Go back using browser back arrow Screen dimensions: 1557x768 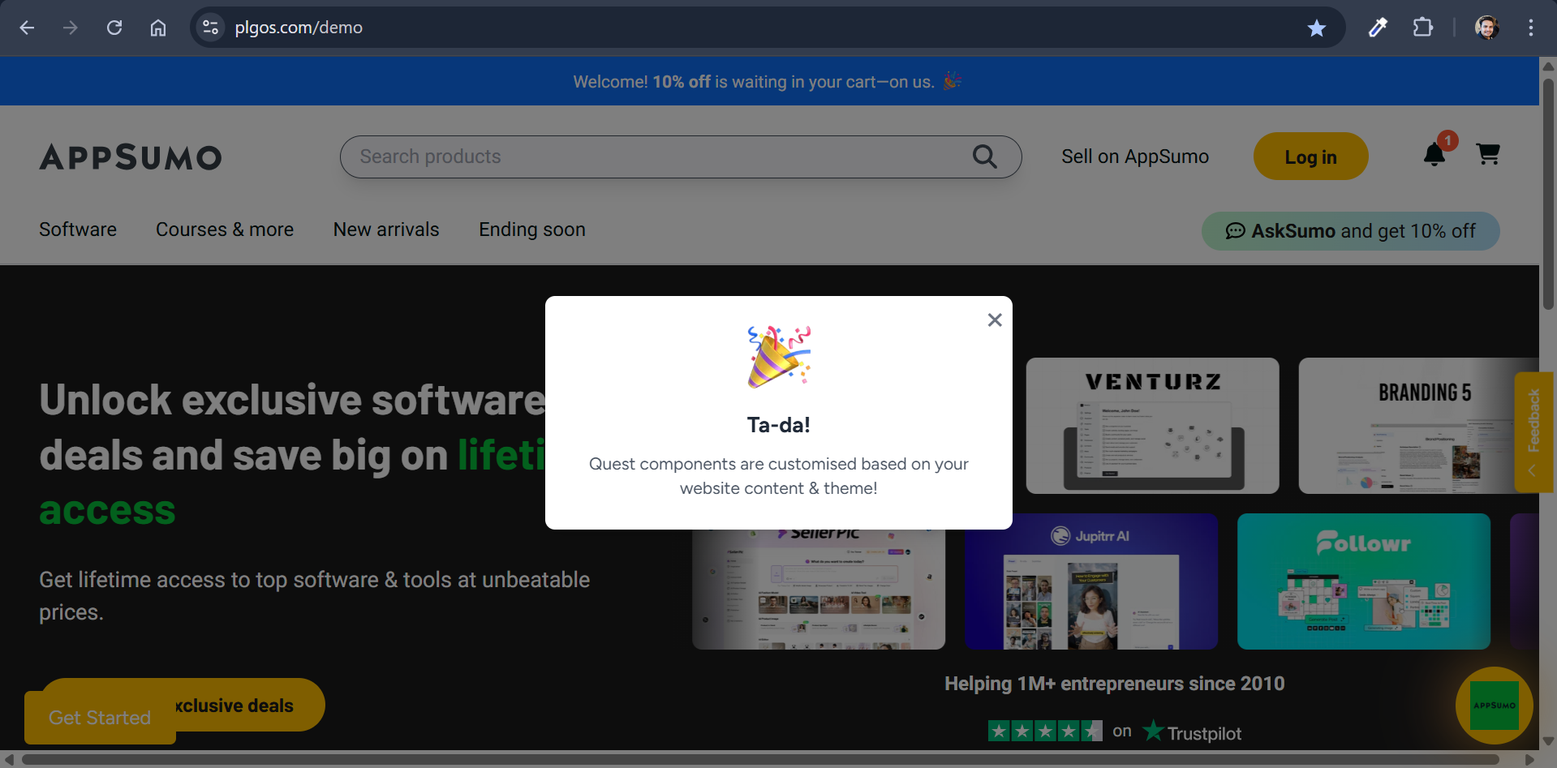point(27,28)
